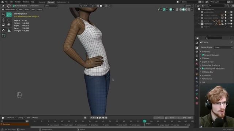Open the Output properties tab
This screenshot has height=131, width=234.
click(x=197, y=52)
